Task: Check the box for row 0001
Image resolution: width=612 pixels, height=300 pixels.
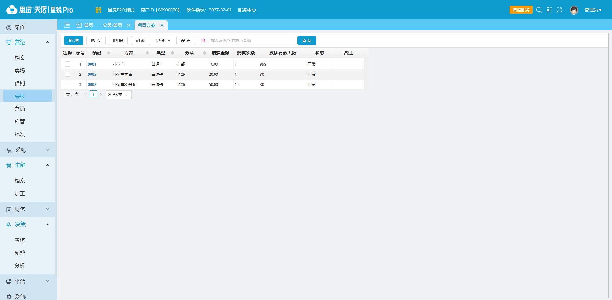Action: click(68, 64)
